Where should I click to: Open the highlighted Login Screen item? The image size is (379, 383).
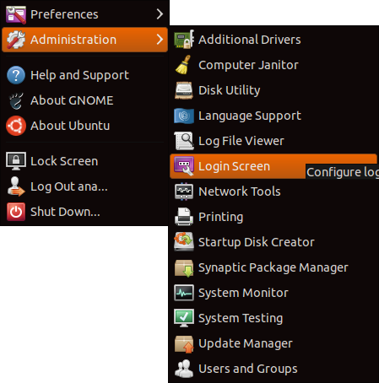(273, 166)
